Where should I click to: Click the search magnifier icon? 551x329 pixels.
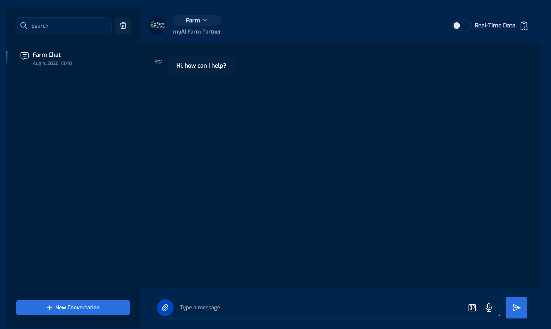[24, 25]
